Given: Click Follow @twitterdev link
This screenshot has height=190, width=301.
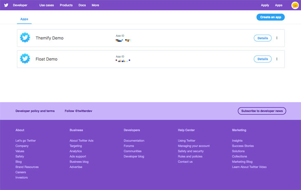Looking at the screenshot, I should click(x=78, y=111).
